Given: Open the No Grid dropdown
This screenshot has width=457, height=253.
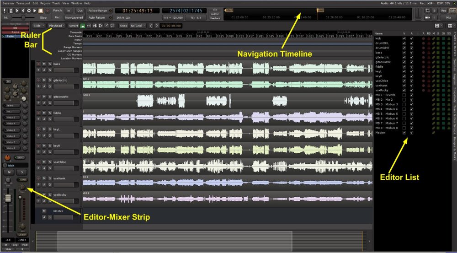Looking at the screenshot, I should 138,26.
